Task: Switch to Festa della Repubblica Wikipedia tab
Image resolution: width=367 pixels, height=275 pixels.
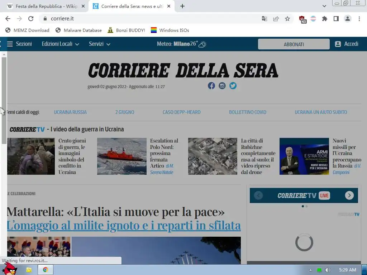Action: coord(44,6)
